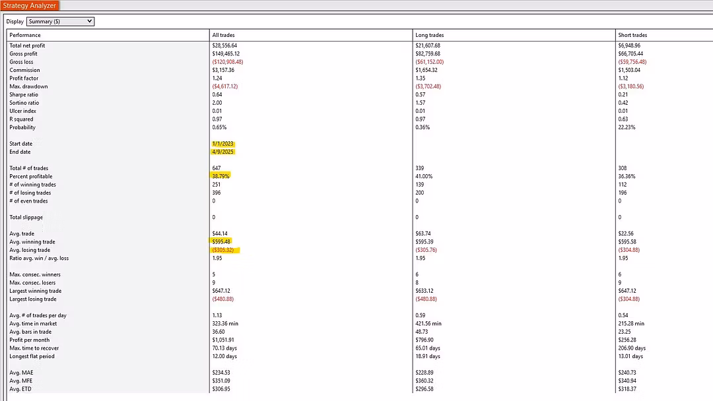Viewport: 713px width, 401px height.
Task: Click the highlighted 1/1/2023 start date
Action: 223,144
